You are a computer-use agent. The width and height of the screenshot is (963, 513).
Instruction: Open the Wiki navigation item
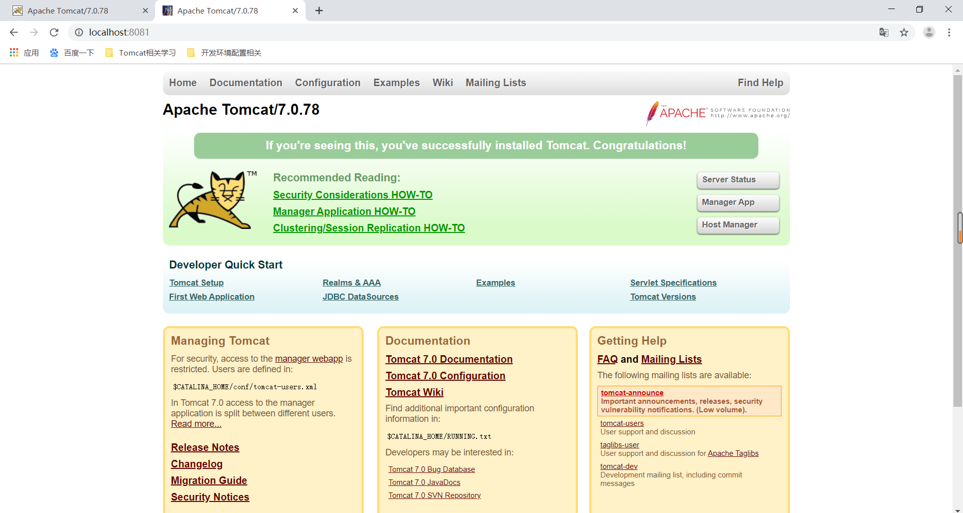[x=443, y=83]
